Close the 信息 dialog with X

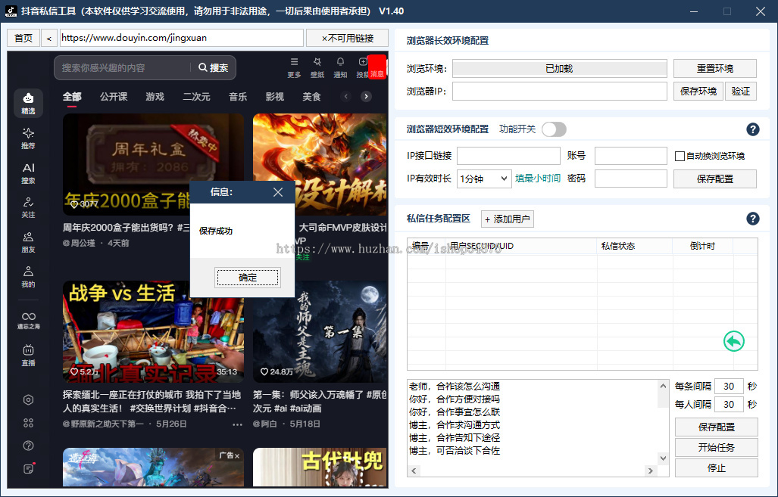[x=278, y=192]
